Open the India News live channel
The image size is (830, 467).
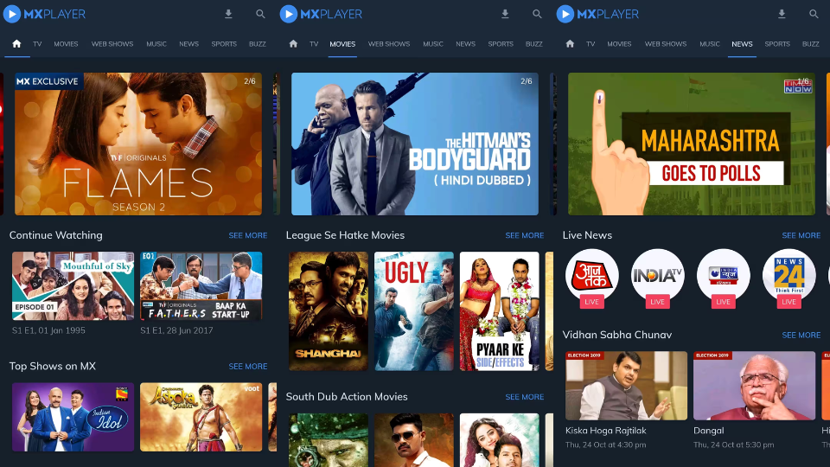(723, 278)
